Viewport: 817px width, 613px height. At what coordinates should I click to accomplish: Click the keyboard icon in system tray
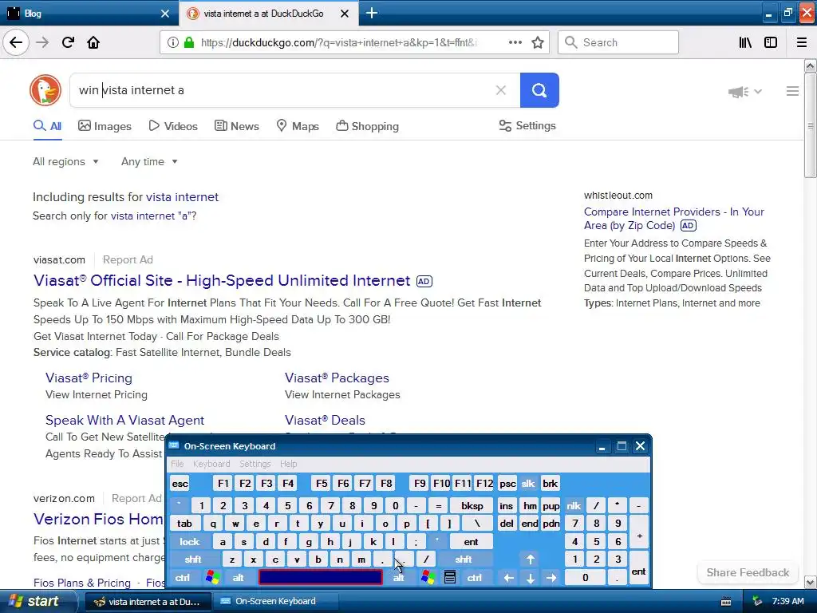pyautogui.click(x=726, y=602)
